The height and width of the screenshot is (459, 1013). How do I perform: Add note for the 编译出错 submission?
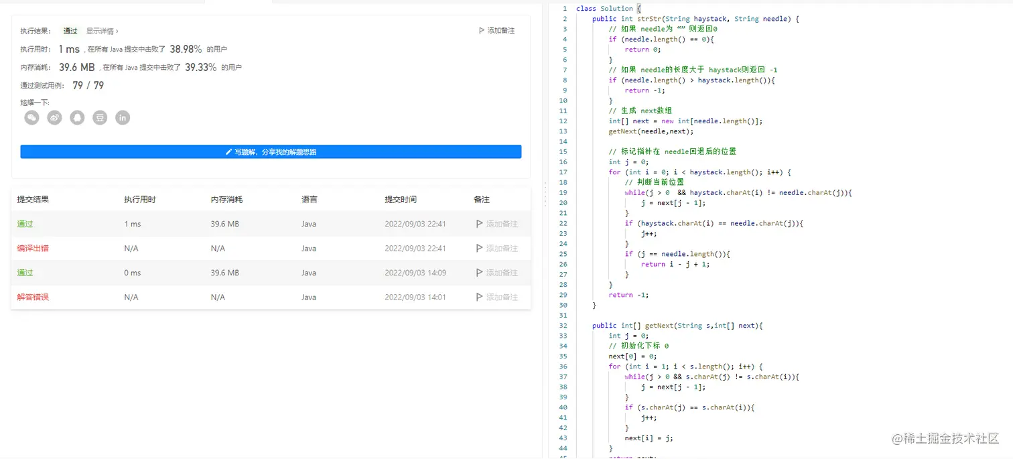point(496,248)
